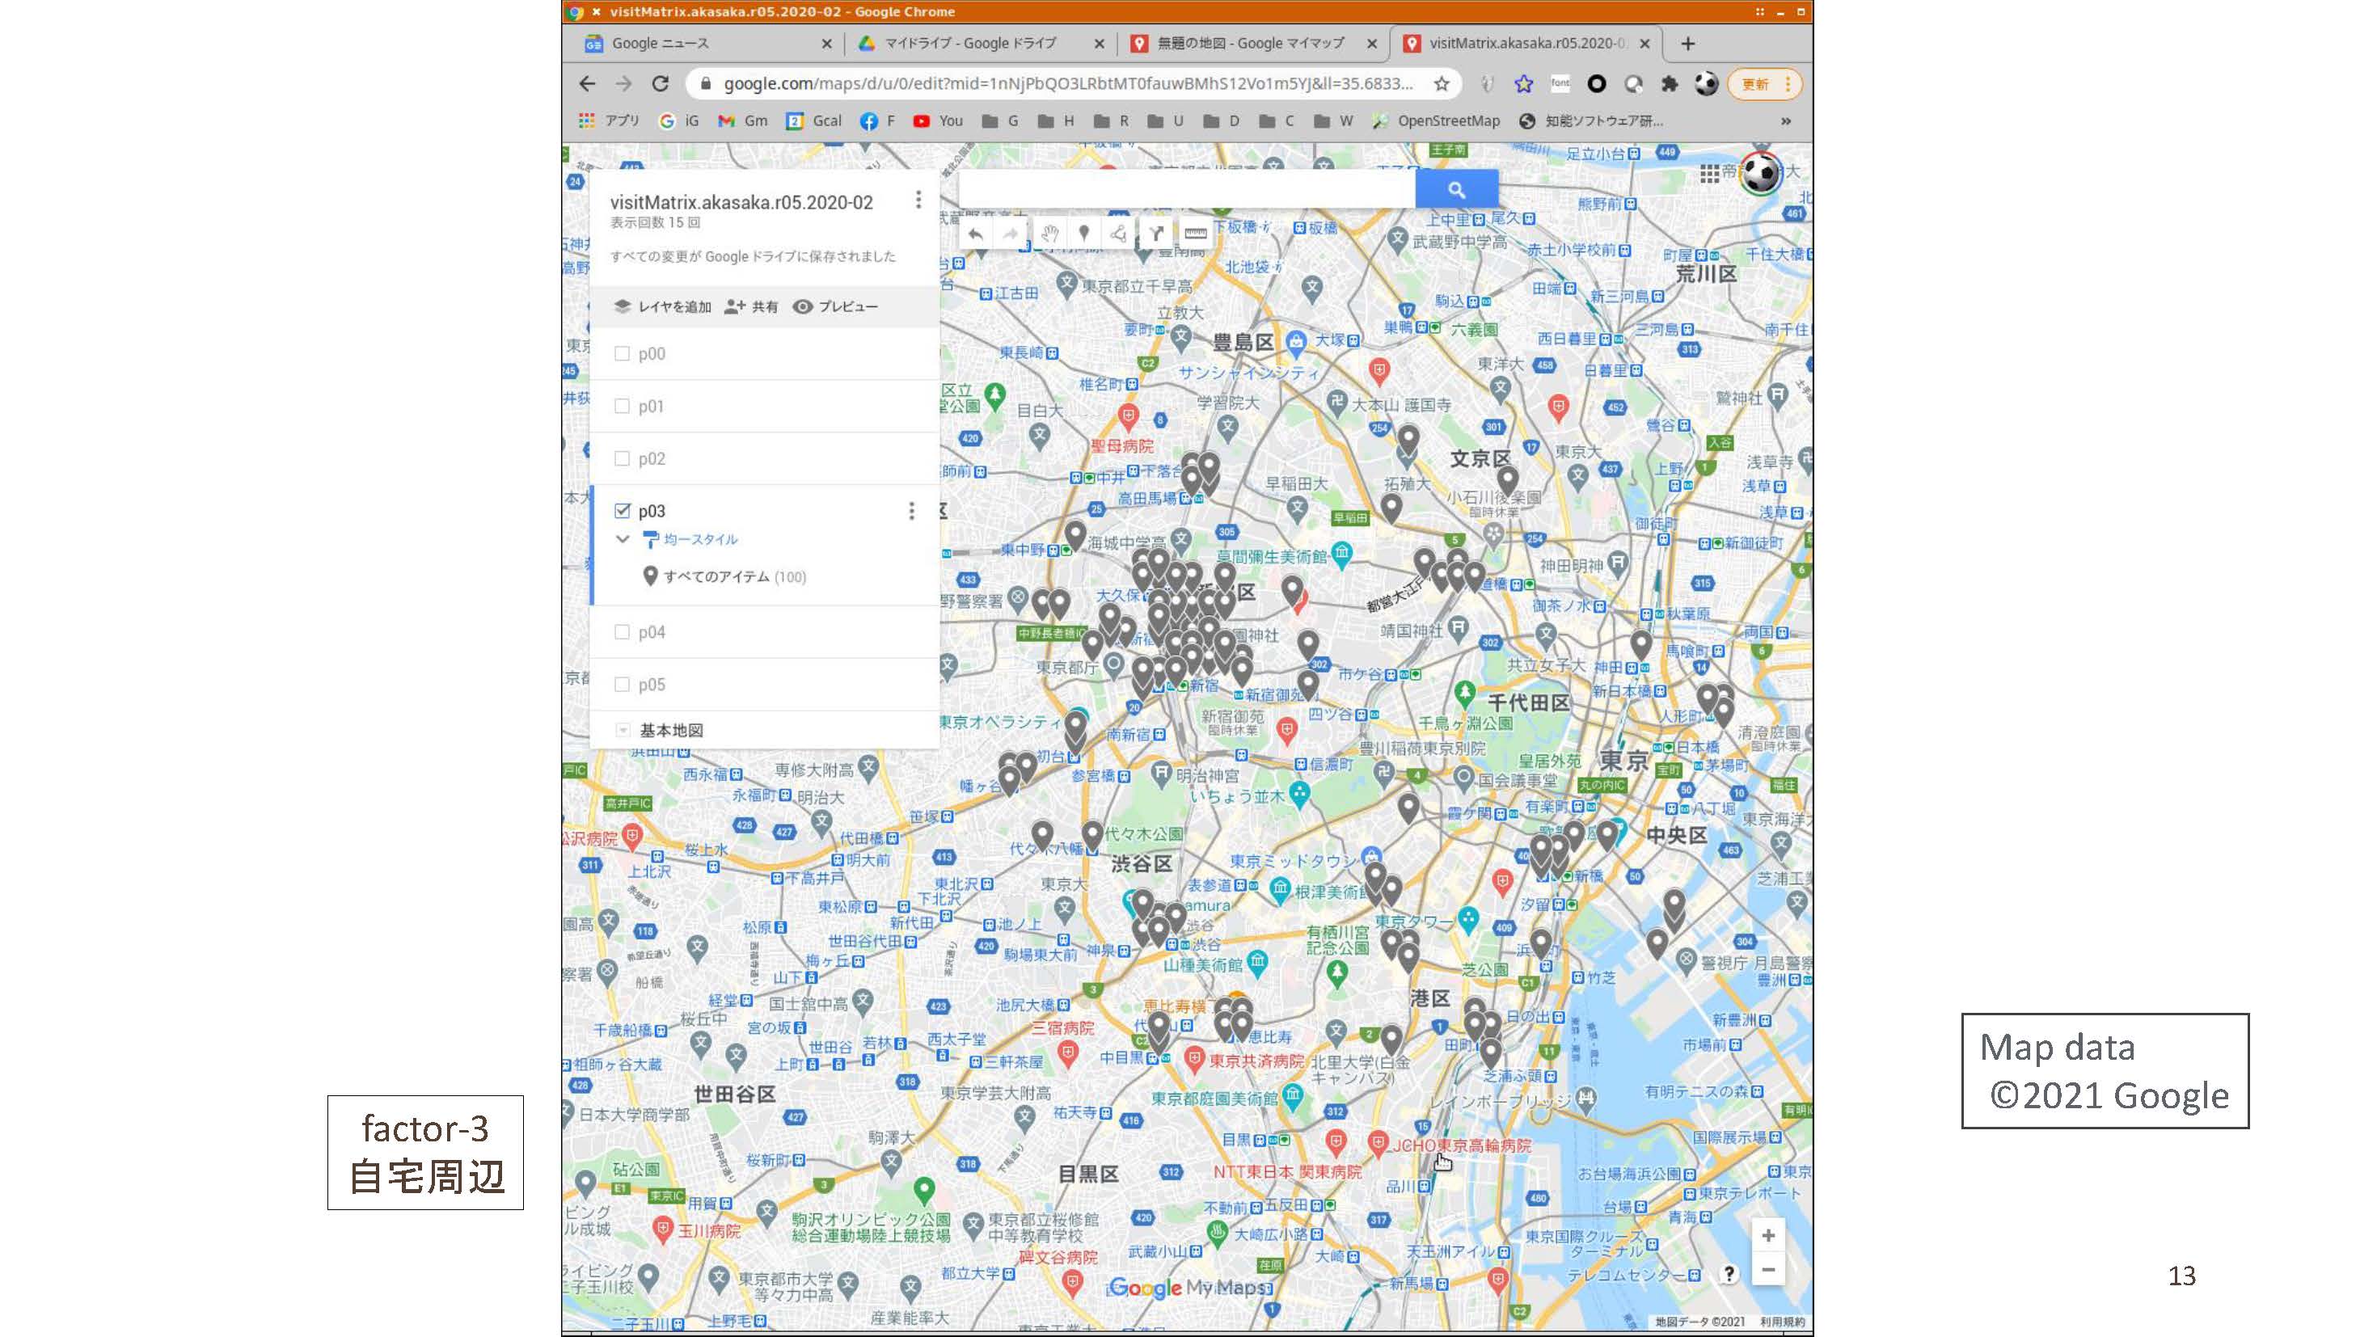Image resolution: width=2377 pixels, height=1337 pixels.
Task: Click the browser forward arrow
Action: point(624,84)
